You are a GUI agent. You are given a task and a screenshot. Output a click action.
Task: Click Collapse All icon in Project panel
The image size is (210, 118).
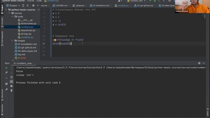(28, 6)
